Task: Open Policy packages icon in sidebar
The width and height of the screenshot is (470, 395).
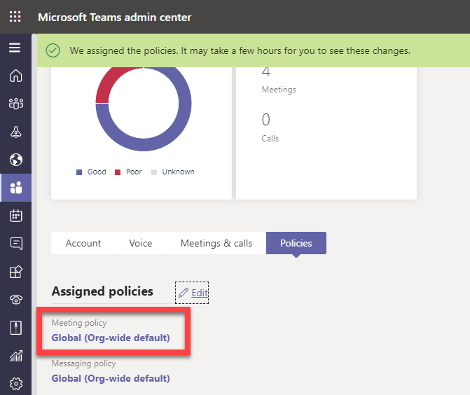Action: click(x=15, y=328)
